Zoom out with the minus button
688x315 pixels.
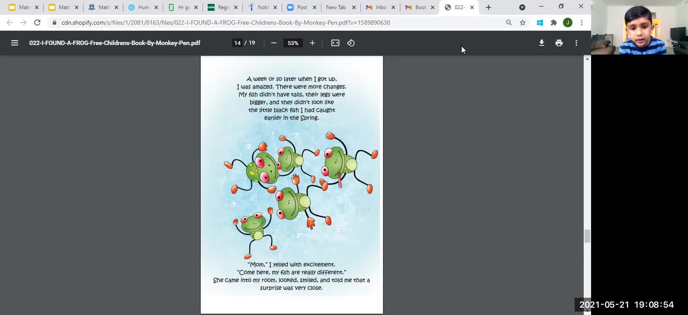pos(273,43)
